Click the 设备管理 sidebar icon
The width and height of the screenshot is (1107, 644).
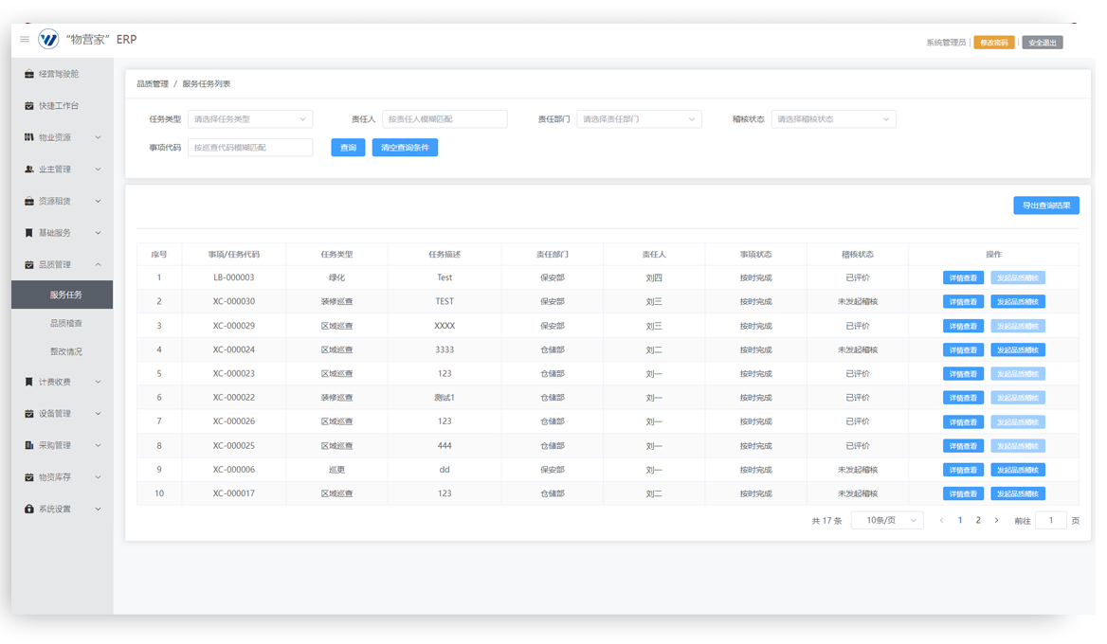pyautogui.click(x=29, y=414)
